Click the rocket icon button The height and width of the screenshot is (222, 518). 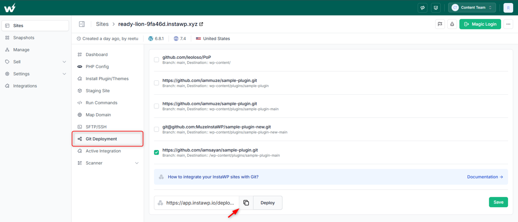point(452,24)
